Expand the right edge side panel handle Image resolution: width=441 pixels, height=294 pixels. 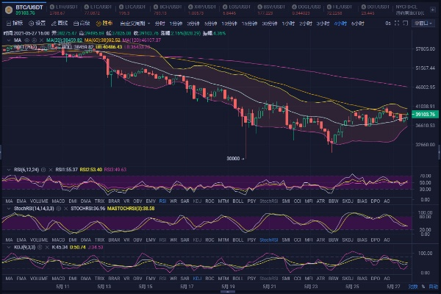click(x=440, y=152)
